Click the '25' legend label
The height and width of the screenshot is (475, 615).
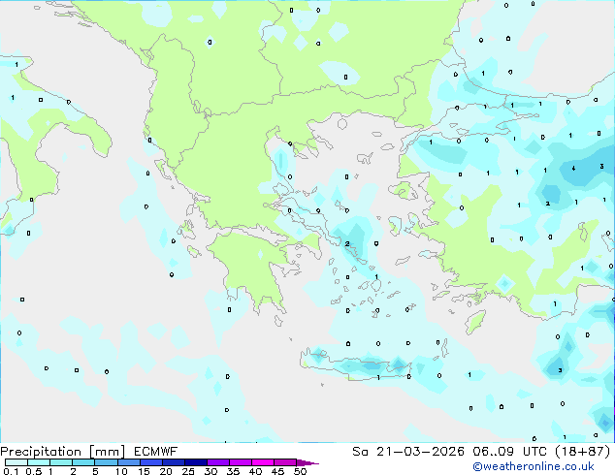coord(188,471)
